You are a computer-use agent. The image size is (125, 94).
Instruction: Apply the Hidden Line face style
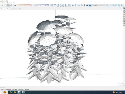click(x=82, y=5)
